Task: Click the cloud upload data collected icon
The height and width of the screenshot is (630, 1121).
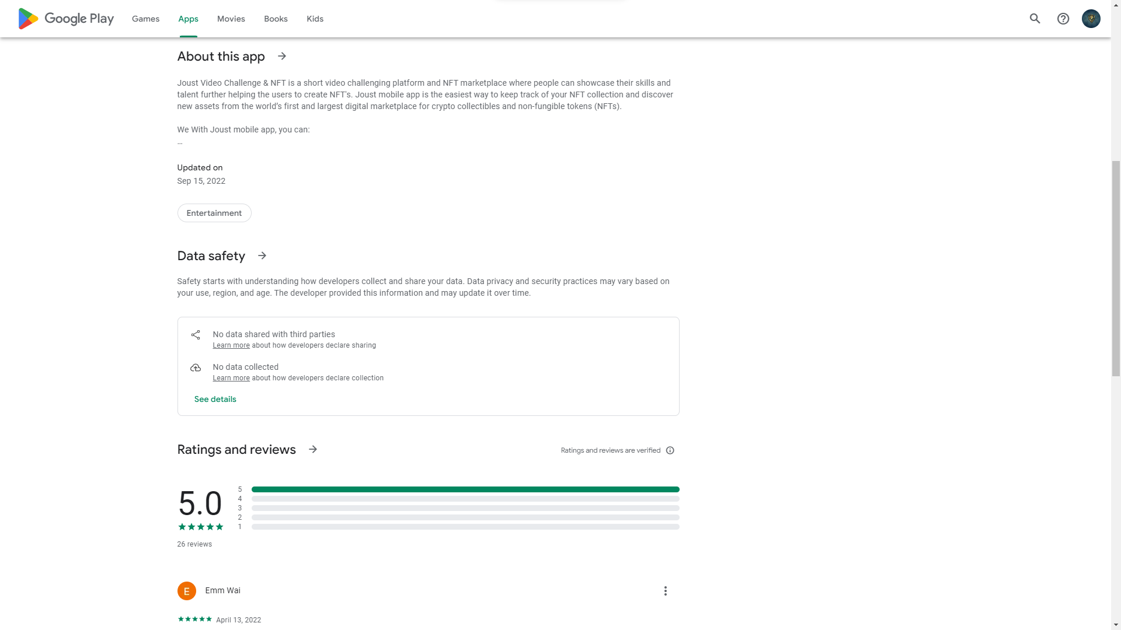Action: (196, 367)
